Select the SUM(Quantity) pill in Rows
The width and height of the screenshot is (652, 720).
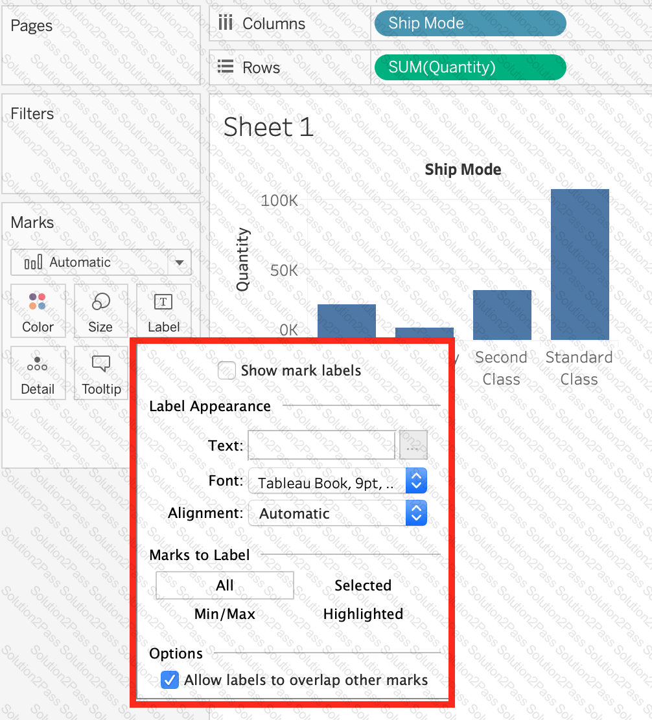click(x=470, y=67)
